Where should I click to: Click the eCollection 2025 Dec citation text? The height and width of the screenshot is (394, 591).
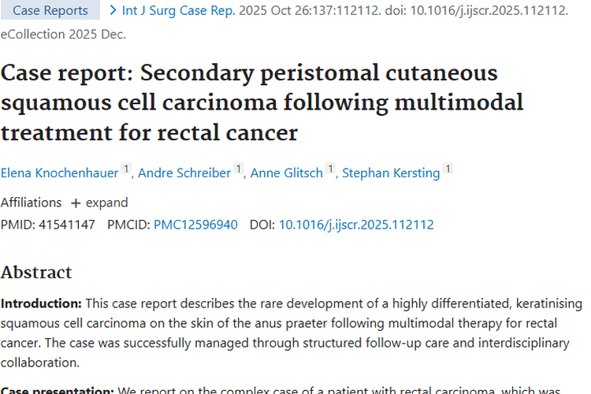pos(63,34)
